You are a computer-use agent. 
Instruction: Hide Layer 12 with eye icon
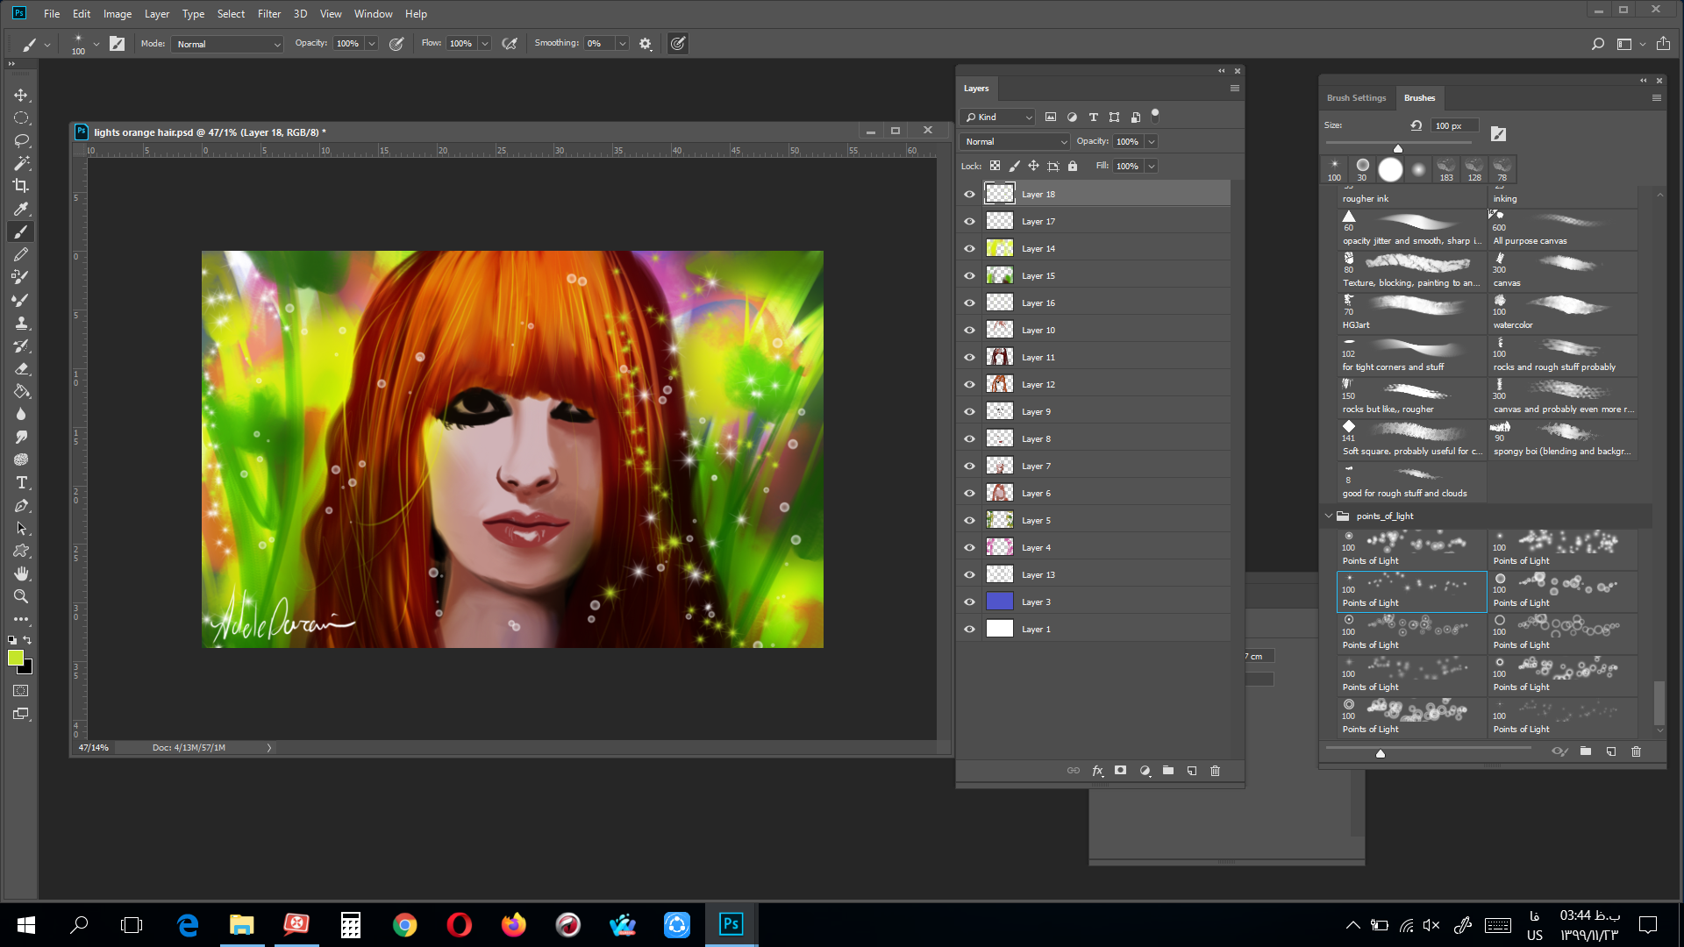[x=969, y=385]
